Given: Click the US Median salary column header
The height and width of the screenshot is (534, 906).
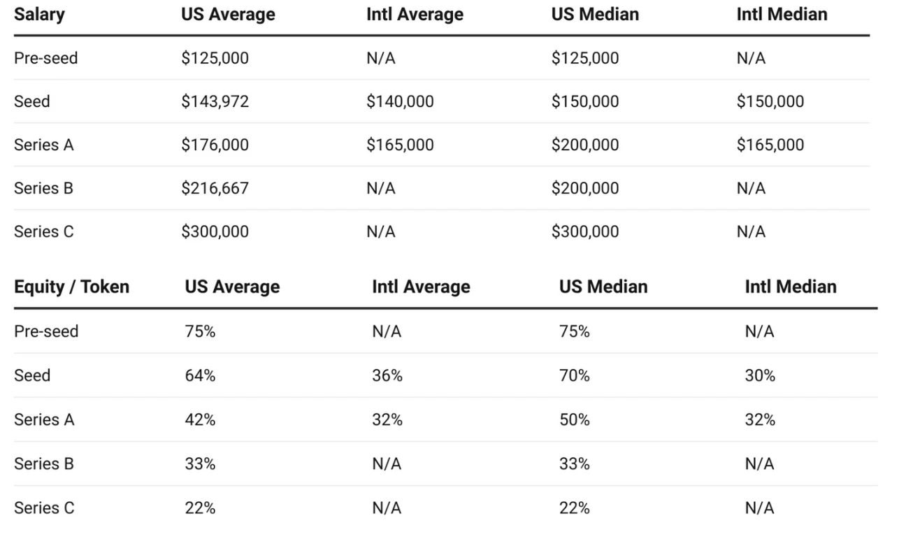Looking at the screenshot, I should [x=595, y=15].
